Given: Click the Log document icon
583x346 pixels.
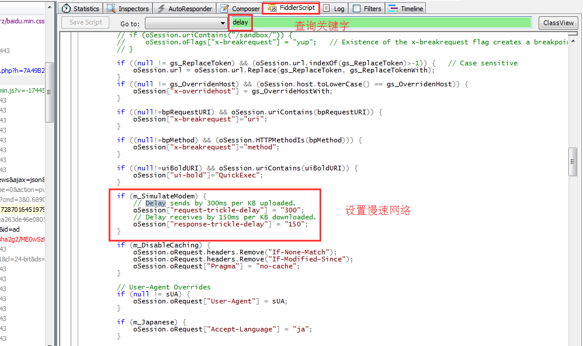Looking at the screenshot, I should pos(326,8).
